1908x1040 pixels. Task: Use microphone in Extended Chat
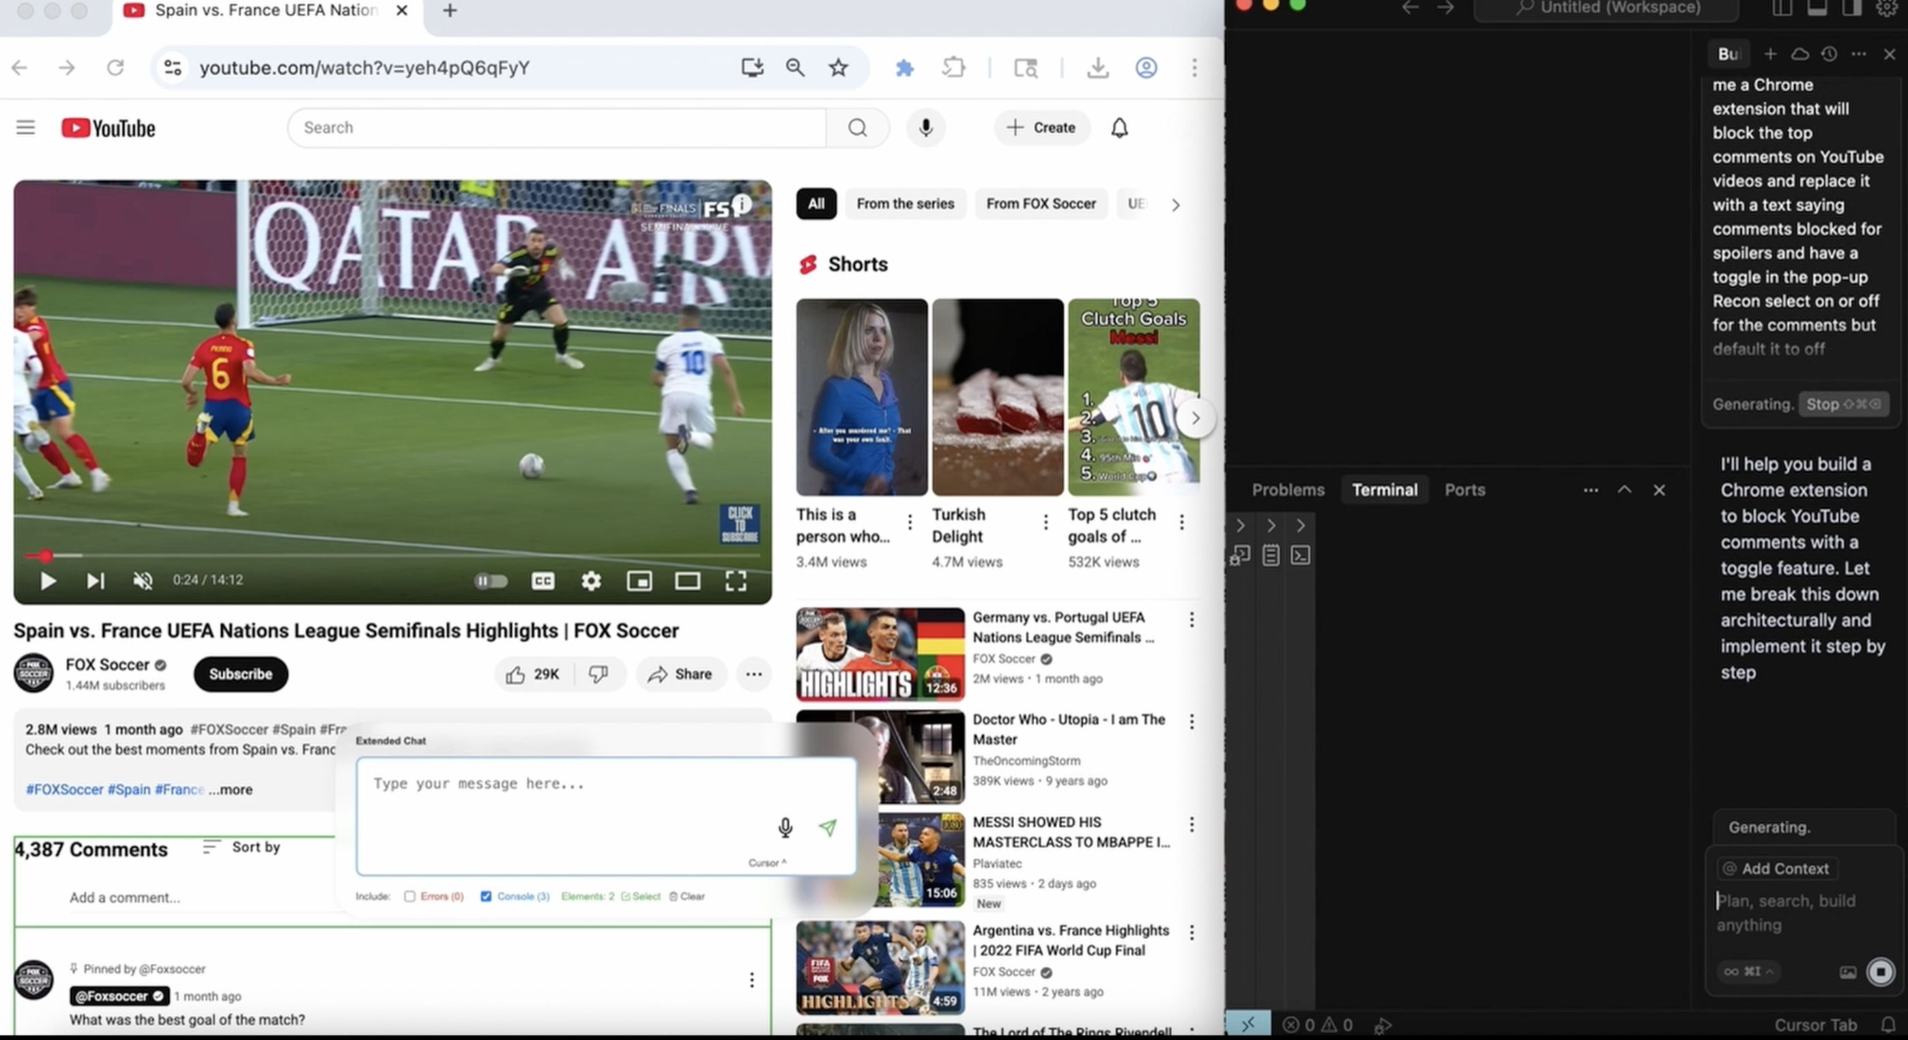(x=785, y=827)
